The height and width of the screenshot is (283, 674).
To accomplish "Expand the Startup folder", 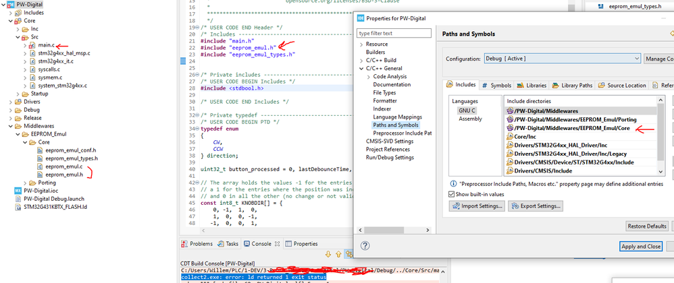I will [18, 94].
